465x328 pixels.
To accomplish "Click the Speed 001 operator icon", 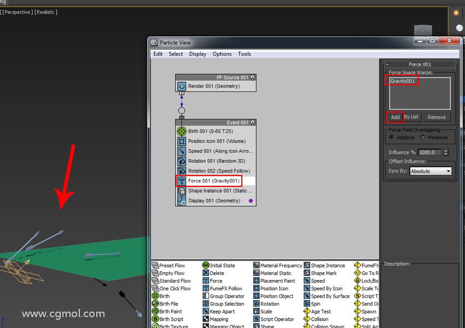I will pyautogui.click(x=182, y=151).
